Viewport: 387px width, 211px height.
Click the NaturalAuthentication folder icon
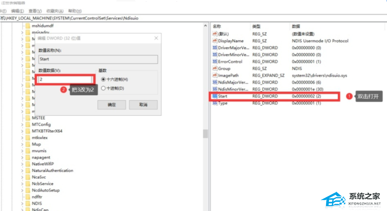28,170
